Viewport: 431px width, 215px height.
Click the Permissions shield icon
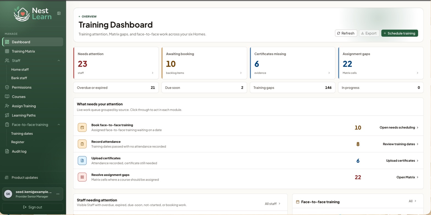tap(7, 87)
